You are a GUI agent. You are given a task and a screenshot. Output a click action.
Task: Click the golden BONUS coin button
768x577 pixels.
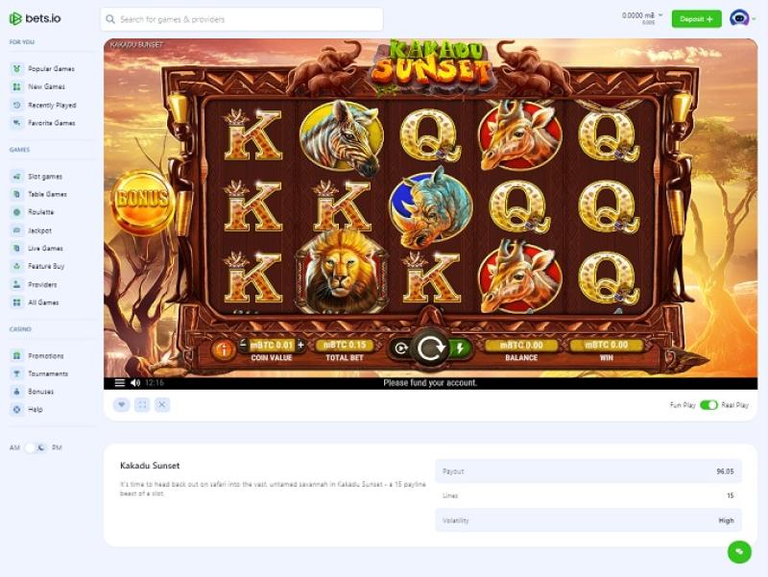tap(142, 201)
